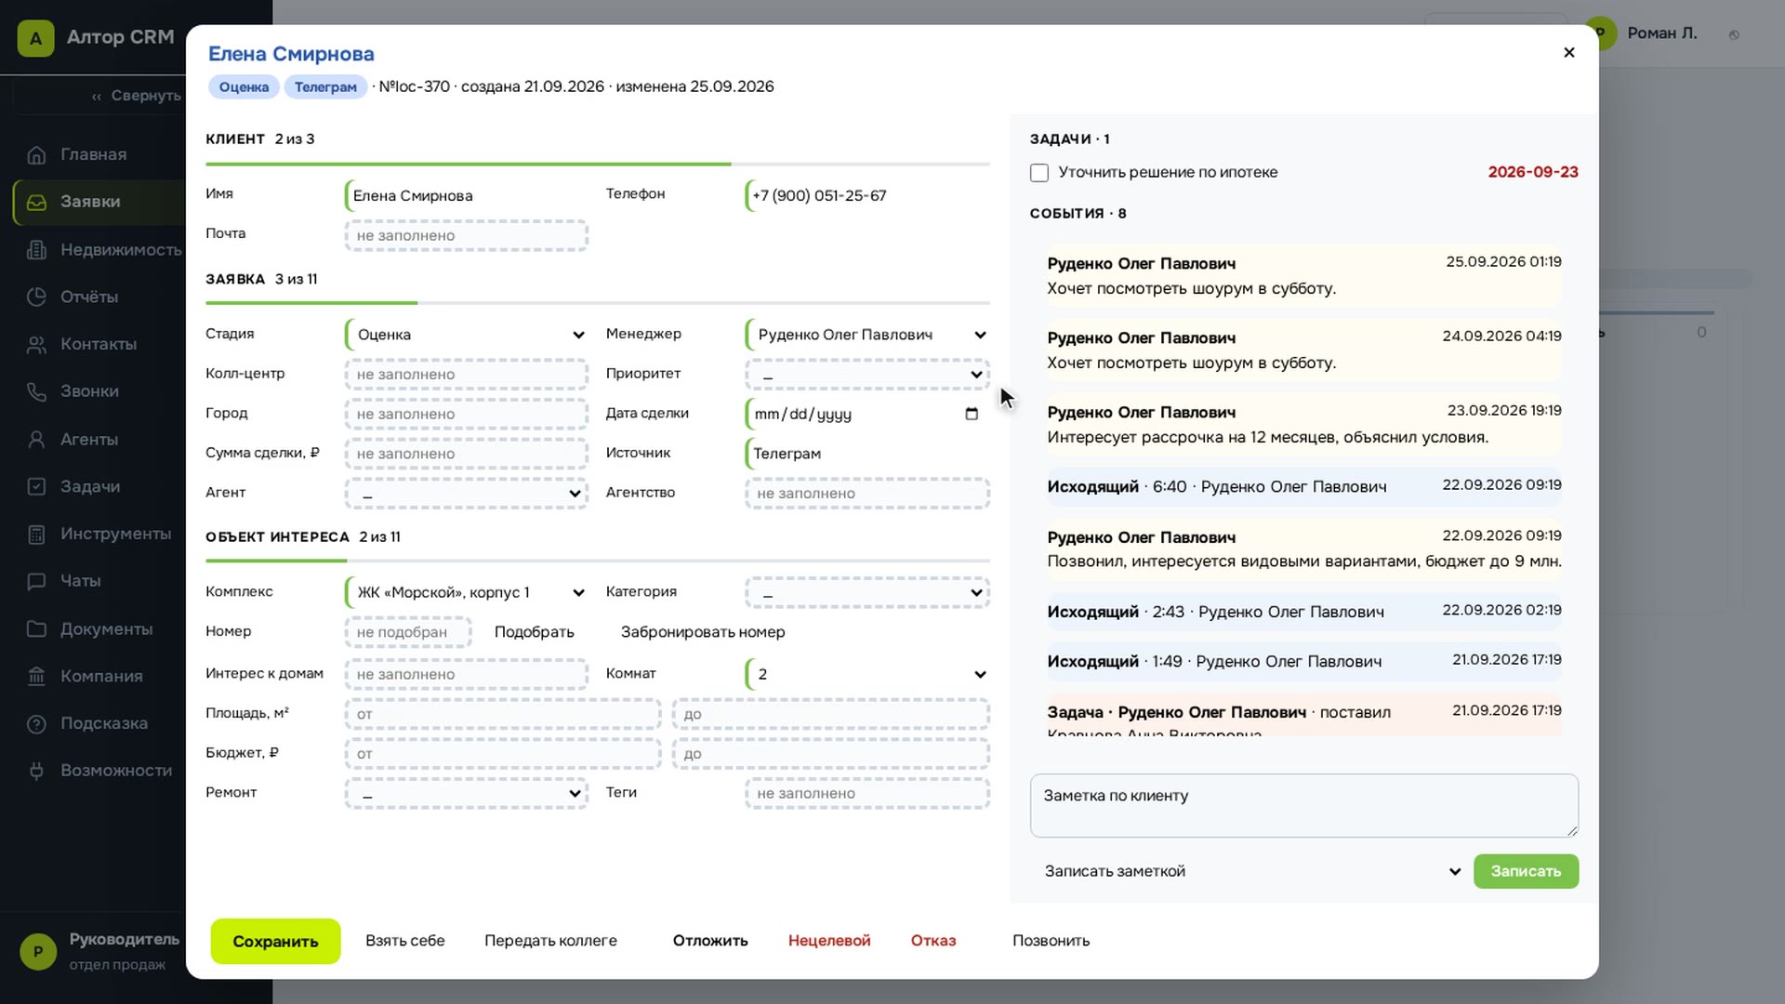Click the Возможности plug icon
This screenshot has height=1004, width=1785.
tap(36, 771)
